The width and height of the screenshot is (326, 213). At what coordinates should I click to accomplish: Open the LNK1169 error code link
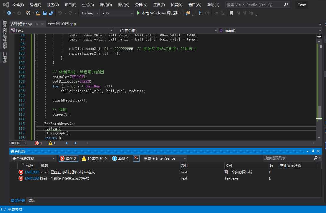click(x=32, y=178)
